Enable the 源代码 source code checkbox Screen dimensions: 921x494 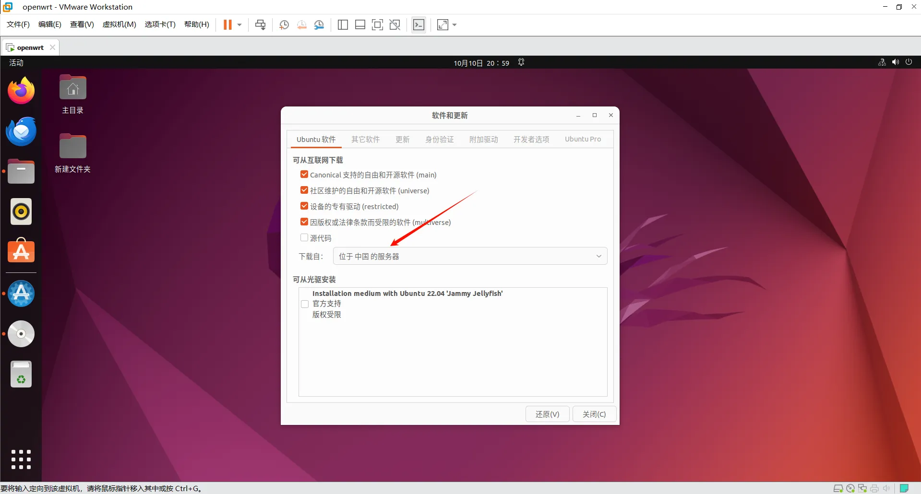[x=304, y=237]
